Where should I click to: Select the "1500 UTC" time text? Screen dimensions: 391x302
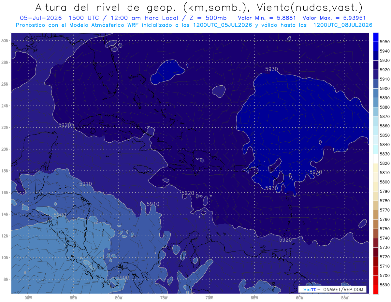pos(85,18)
